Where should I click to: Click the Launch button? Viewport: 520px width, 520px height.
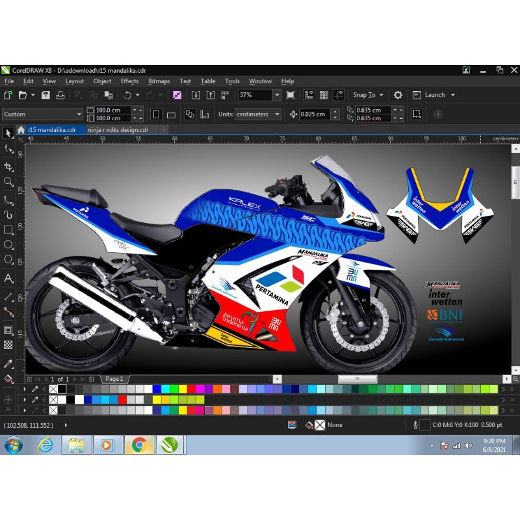[434, 95]
